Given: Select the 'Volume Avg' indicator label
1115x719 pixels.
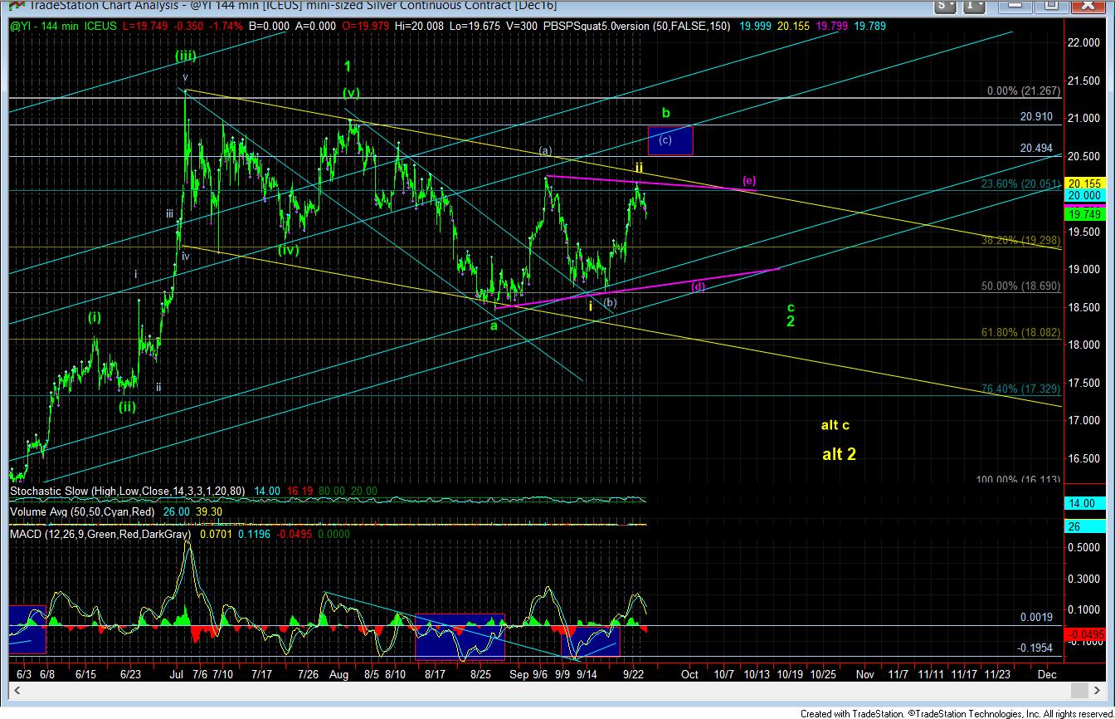Looking at the screenshot, I should point(41,512).
